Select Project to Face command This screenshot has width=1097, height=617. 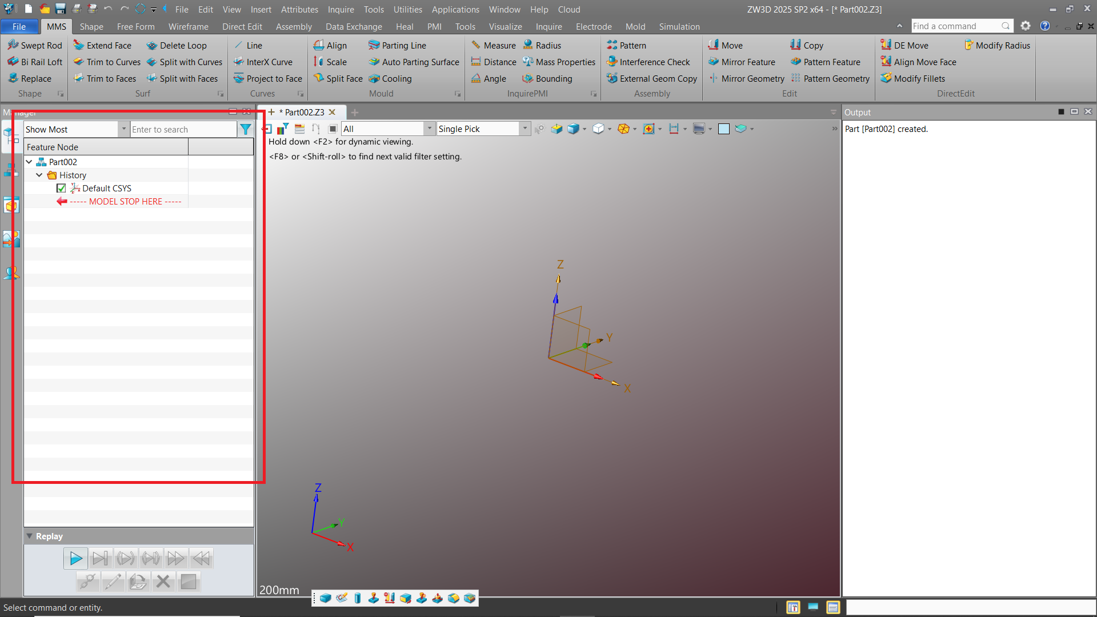coord(268,78)
